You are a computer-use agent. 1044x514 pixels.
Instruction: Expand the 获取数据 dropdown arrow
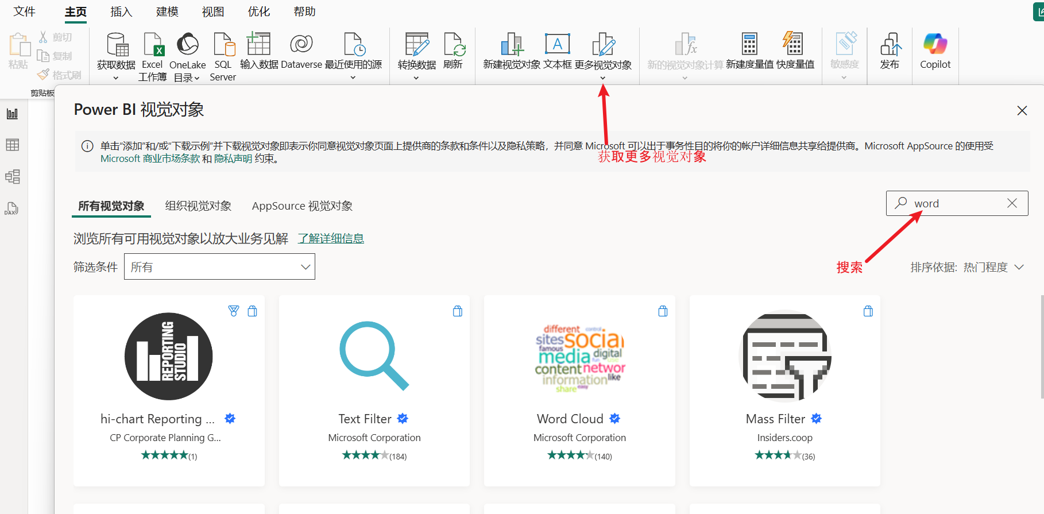tap(116, 78)
